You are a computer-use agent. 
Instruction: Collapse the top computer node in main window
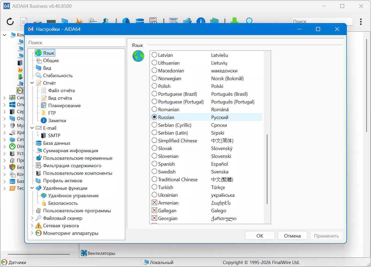pos(5,35)
